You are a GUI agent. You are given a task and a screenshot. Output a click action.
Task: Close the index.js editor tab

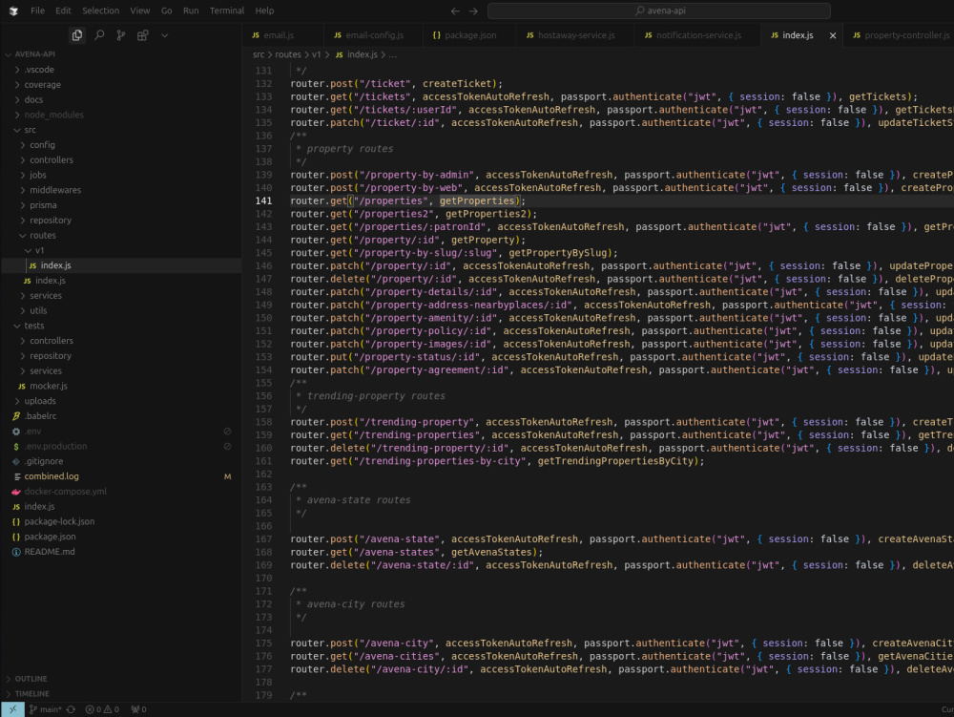[x=832, y=35]
